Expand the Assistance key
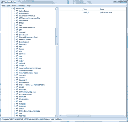The height and width of the screenshot is (122, 128). point(15,21)
